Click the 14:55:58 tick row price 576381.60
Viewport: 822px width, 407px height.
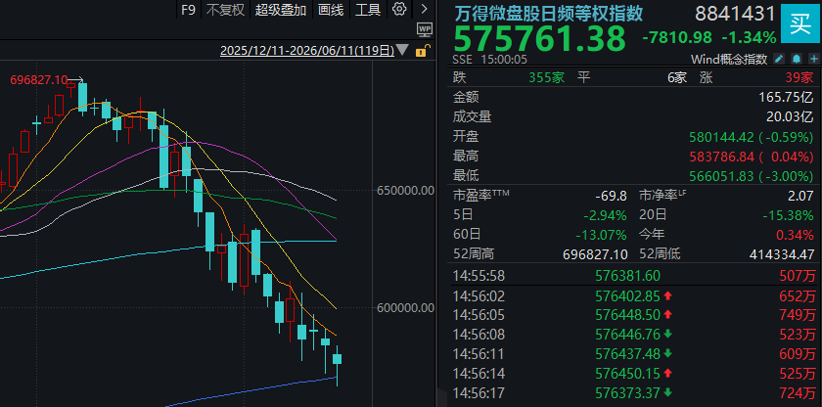(628, 276)
